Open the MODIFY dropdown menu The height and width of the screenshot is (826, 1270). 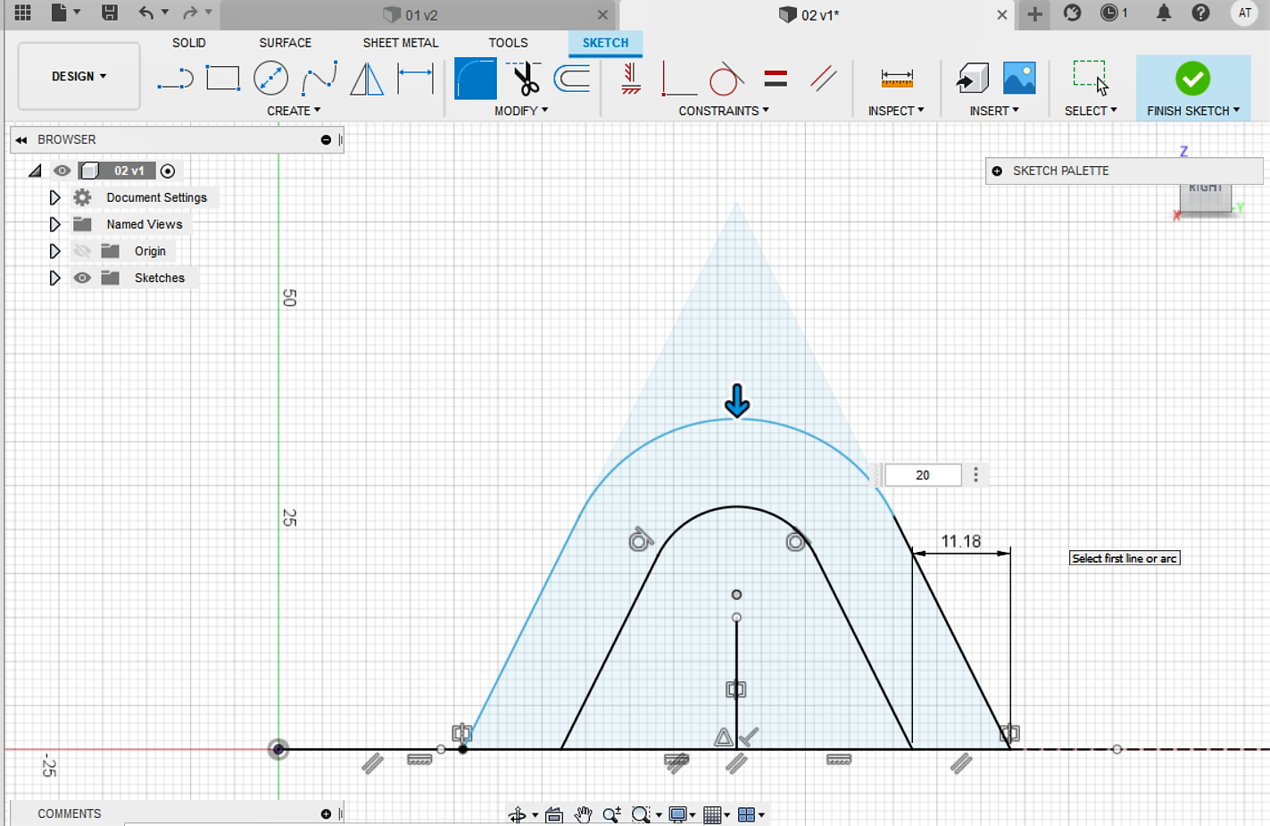[x=521, y=111]
